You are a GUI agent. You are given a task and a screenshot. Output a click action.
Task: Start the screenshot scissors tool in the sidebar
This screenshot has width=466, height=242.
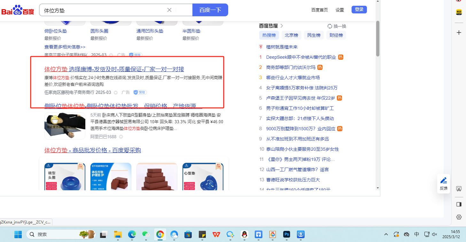(x=459, y=189)
